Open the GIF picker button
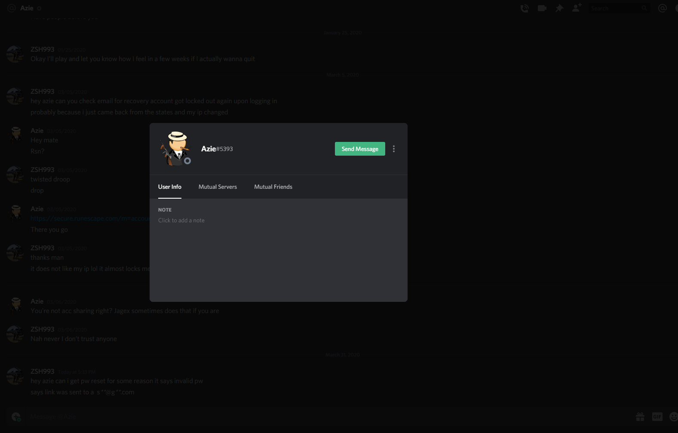The width and height of the screenshot is (678, 433). click(657, 416)
